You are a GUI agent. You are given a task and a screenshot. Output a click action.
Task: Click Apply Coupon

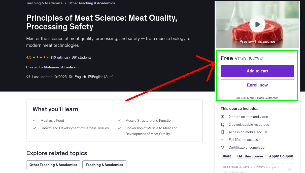[x=281, y=156]
